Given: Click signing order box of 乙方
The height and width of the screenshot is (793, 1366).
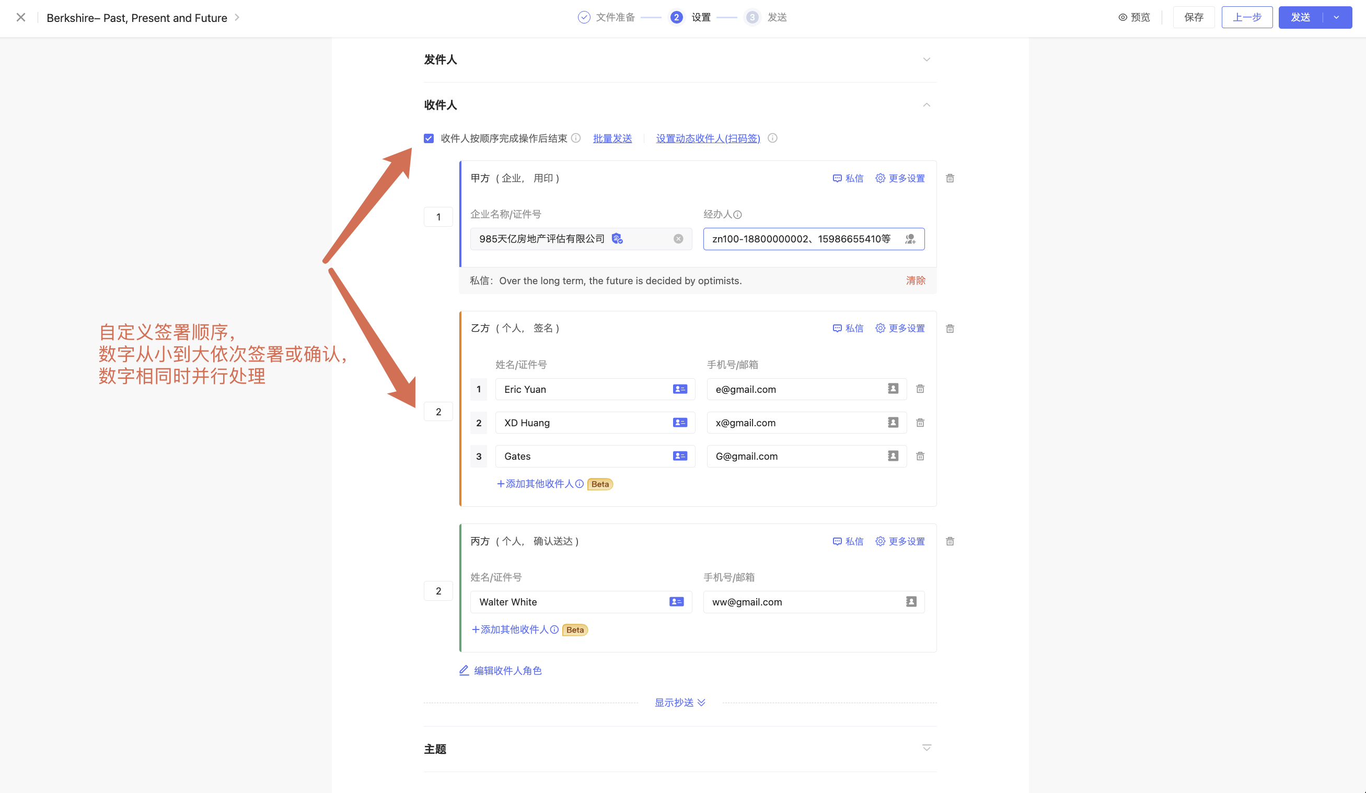Looking at the screenshot, I should coord(438,412).
